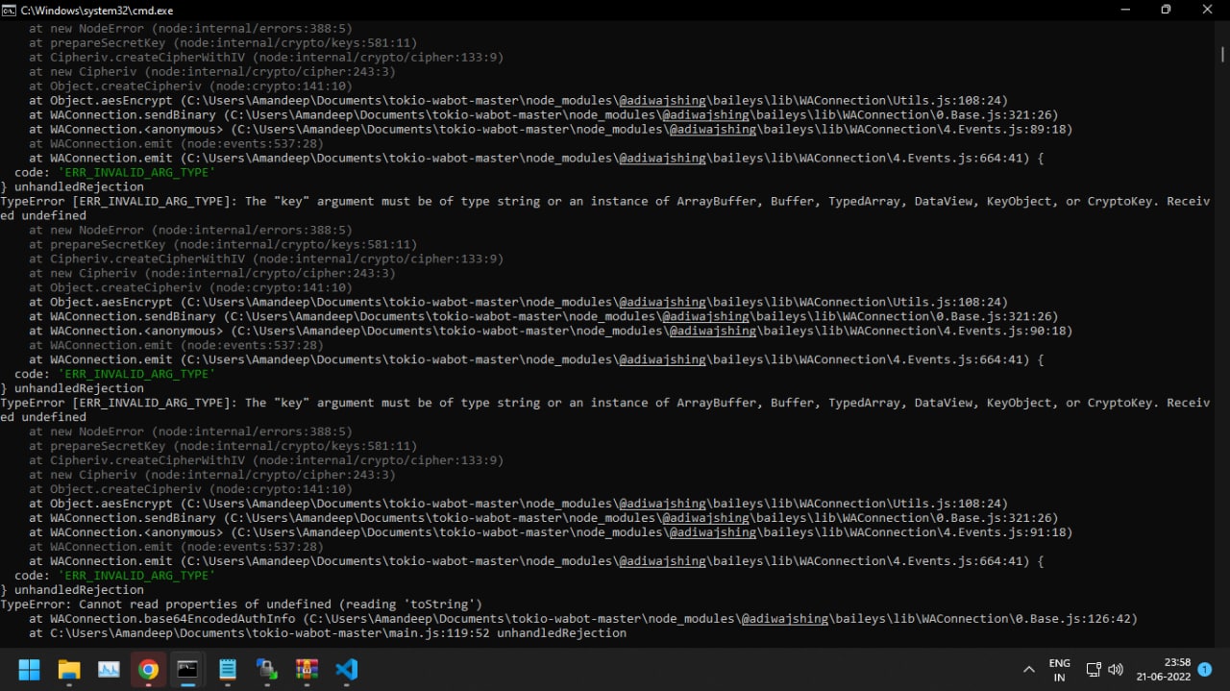The image size is (1230, 691).
Task: Select the Command Prompt taskbar icon
Action: pyautogui.click(x=187, y=669)
